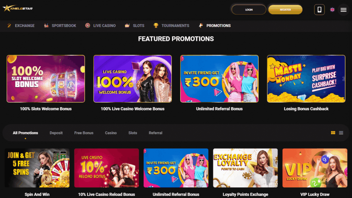This screenshot has width=352, height=198.
Task: Open the Exchange section
Action: (x=21, y=25)
